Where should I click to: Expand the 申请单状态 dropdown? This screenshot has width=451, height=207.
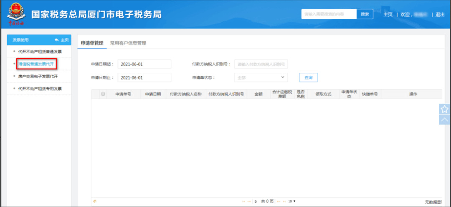tap(261, 77)
